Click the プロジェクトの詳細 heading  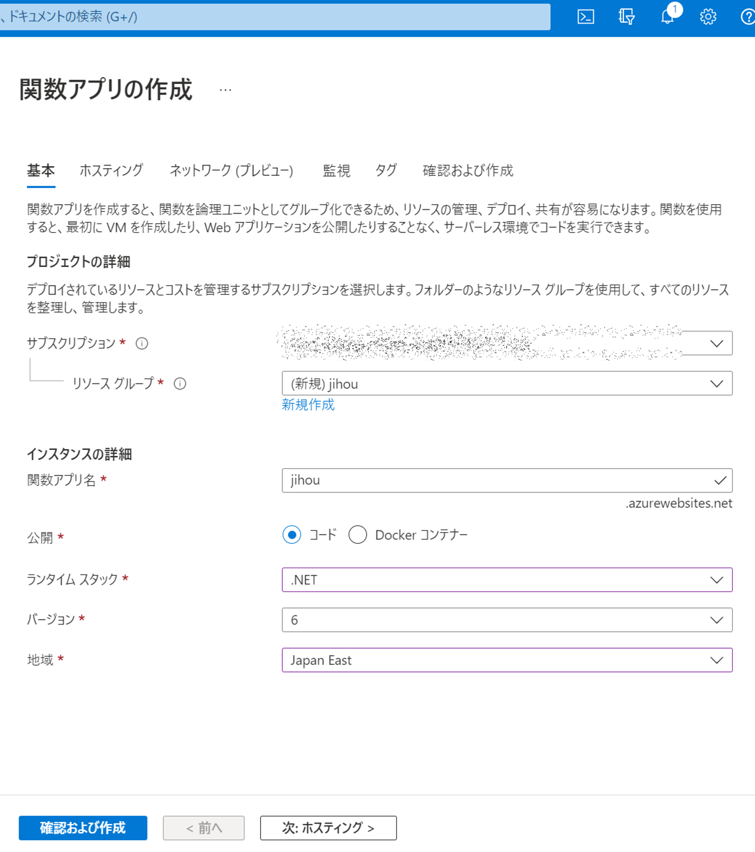(x=79, y=262)
